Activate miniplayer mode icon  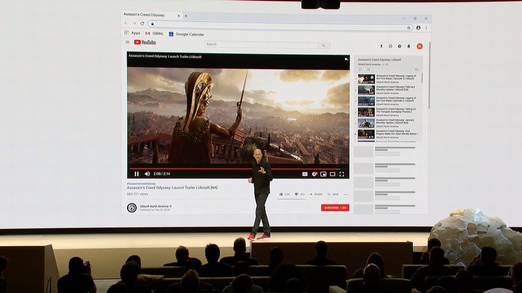click(323, 174)
